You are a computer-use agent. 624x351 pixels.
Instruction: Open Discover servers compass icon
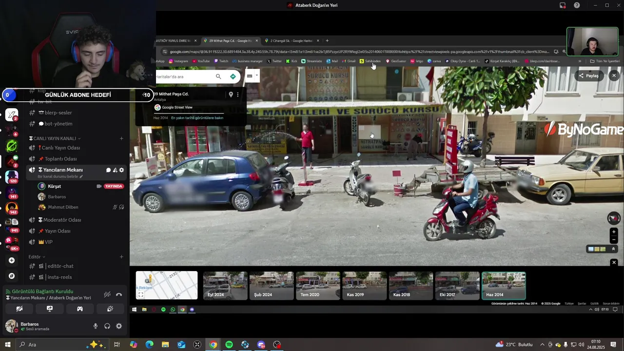tap(12, 276)
